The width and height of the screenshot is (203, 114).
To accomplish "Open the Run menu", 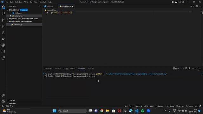I will 36,2.
